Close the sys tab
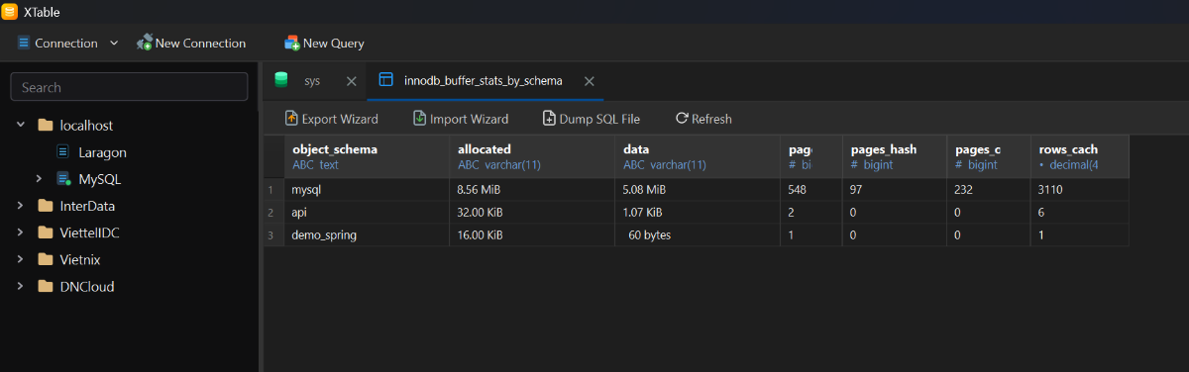The image size is (1189, 372). (x=351, y=81)
